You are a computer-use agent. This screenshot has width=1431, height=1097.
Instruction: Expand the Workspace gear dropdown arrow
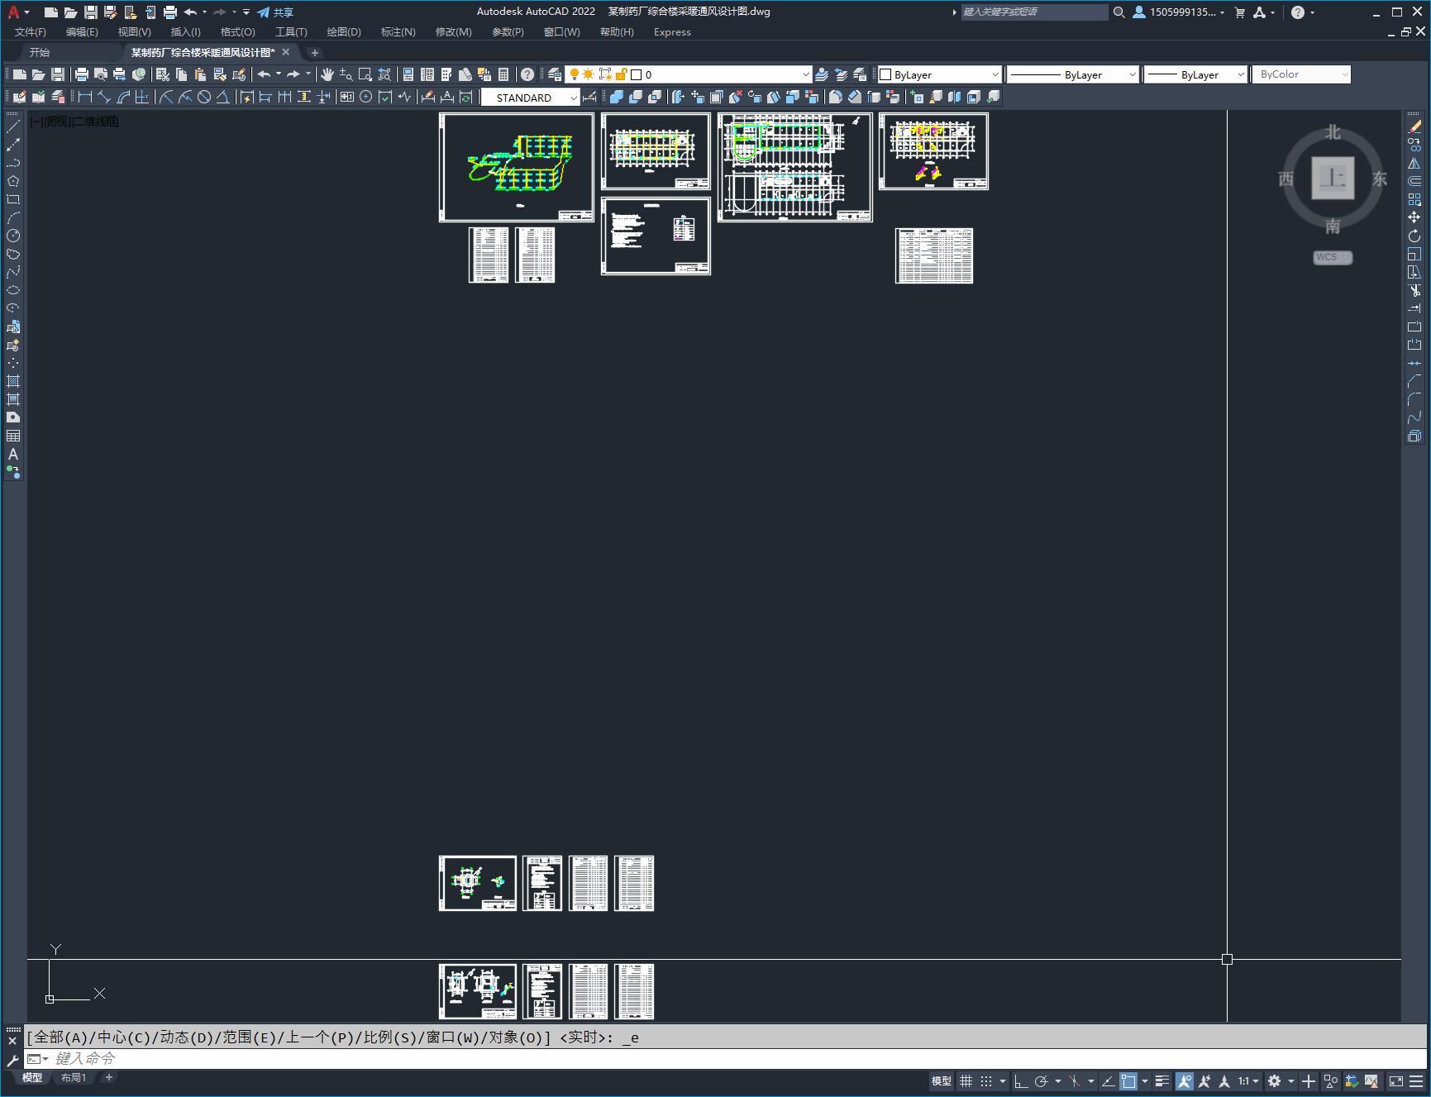point(1290,1080)
